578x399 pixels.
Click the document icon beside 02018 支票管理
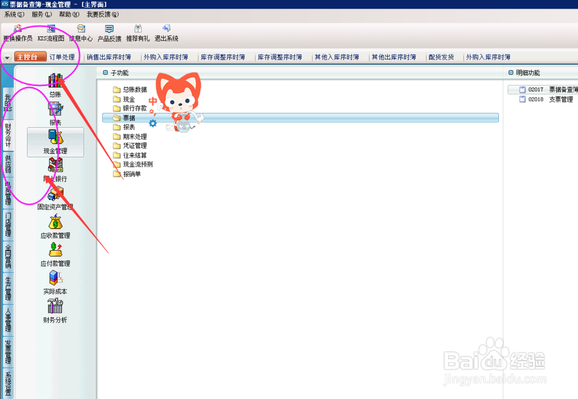[x=523, y=99]
